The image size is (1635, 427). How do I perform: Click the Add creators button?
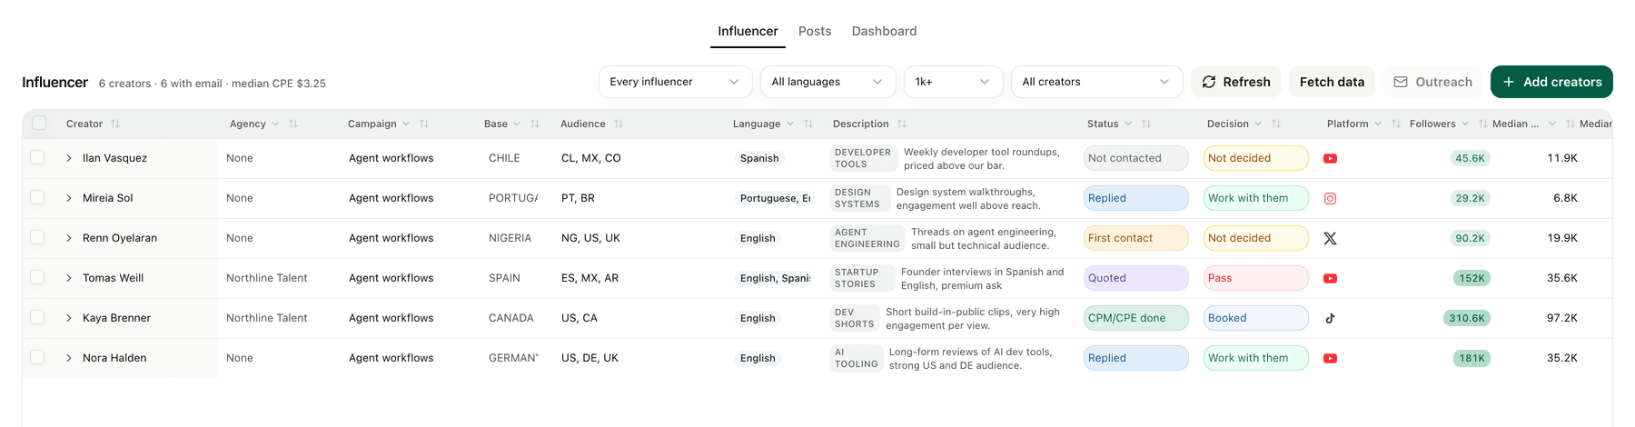point(1551,82)
